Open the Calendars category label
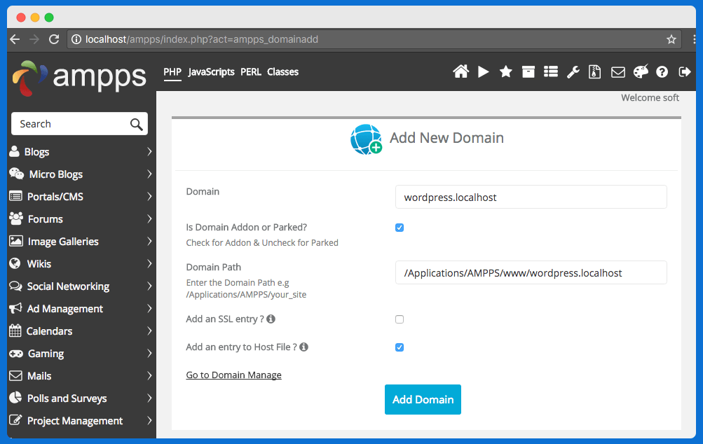This screenshot has height=444, width=703. (x=49, y=331)
